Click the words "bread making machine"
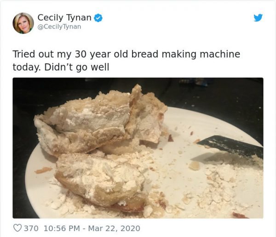The width and height of the screenshot is (276, 237). click(x=186, y=54)
